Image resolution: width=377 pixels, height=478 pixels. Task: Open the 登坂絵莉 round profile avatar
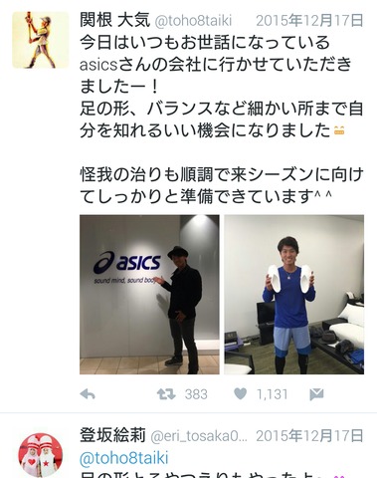point(41,455)
